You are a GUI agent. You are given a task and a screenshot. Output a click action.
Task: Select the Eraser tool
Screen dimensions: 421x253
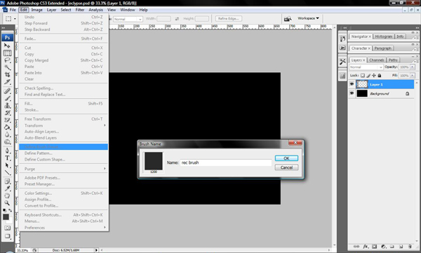(7, 120)
